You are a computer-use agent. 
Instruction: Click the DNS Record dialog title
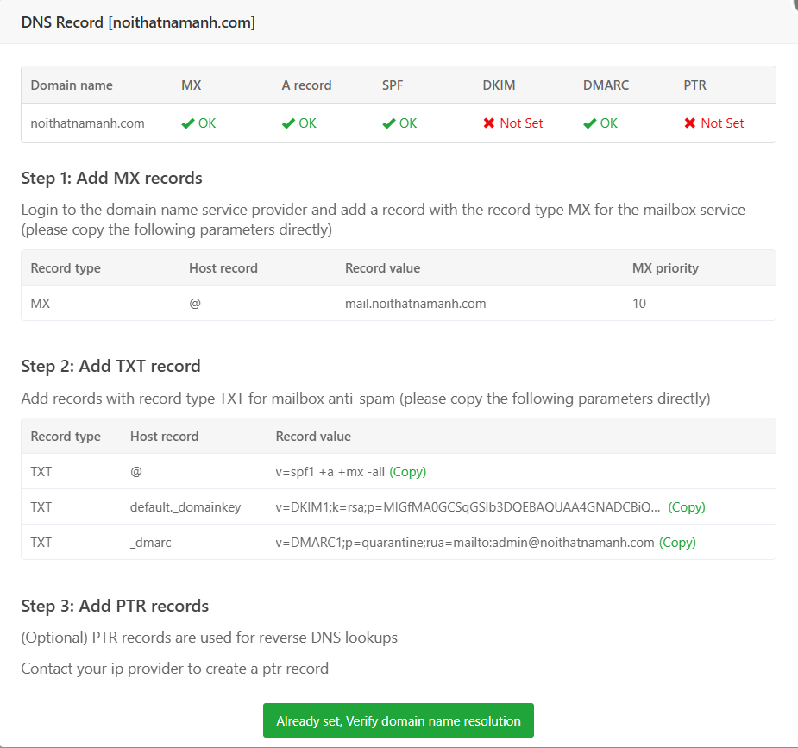138,22
